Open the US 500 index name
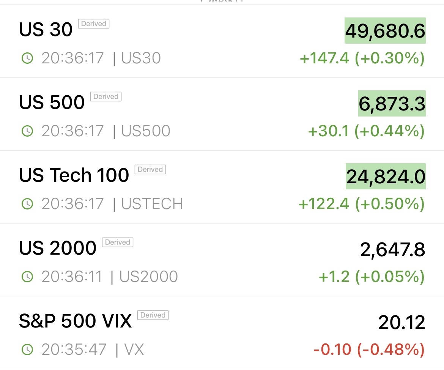The height and width of the screenshot is (370, 444). point(52,102)
